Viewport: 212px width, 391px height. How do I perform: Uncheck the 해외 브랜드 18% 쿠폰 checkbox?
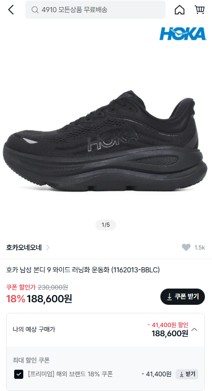19,374
